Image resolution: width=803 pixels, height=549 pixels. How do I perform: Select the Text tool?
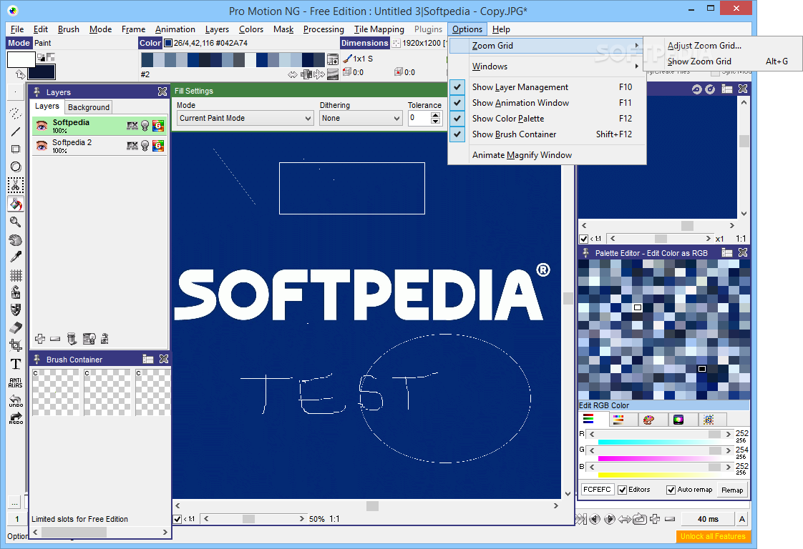click(x=15, y=364)
